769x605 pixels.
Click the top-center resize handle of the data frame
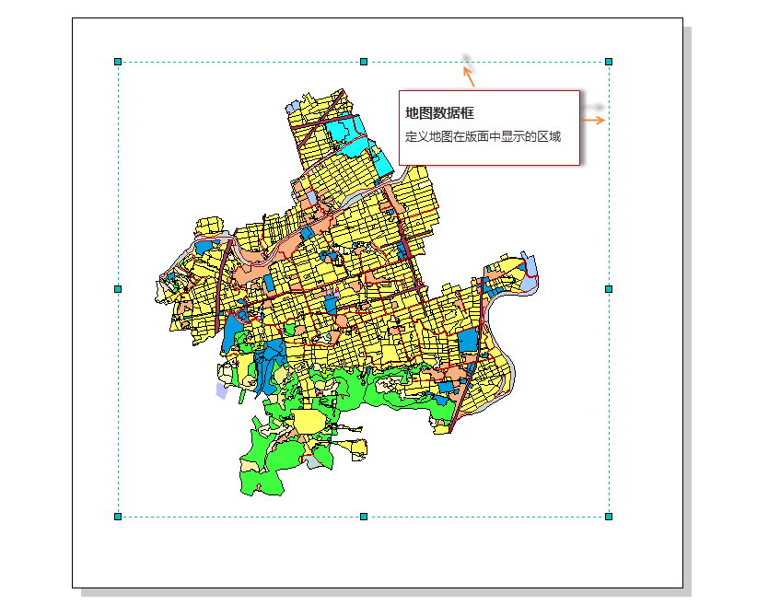pyautogui.click(x=364, y=62)
